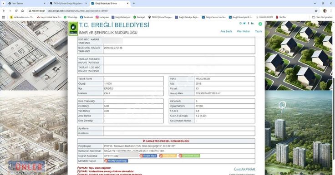Screen dimensions: 335x175
Task: Close the TKGM Parsel Sorgu tab
Action: [86, 4]
